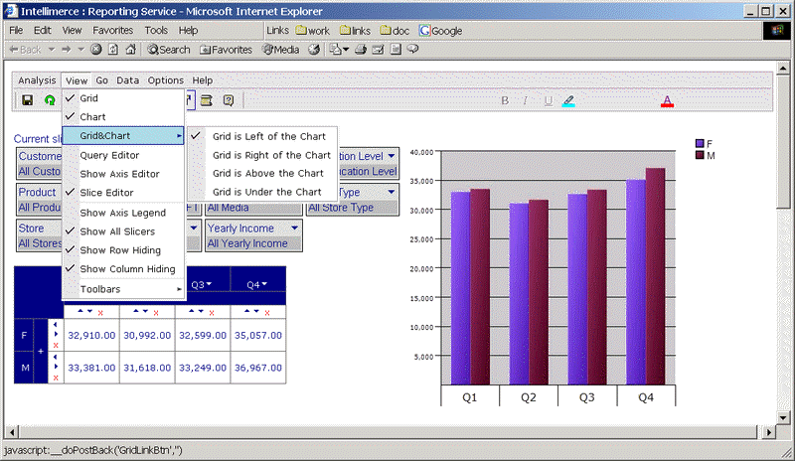
Task: Open the Options menu in the report menubar
Action: [165, 80]
